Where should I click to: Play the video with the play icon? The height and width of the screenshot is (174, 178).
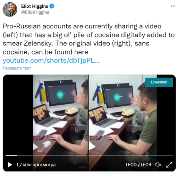click(10, 165)
